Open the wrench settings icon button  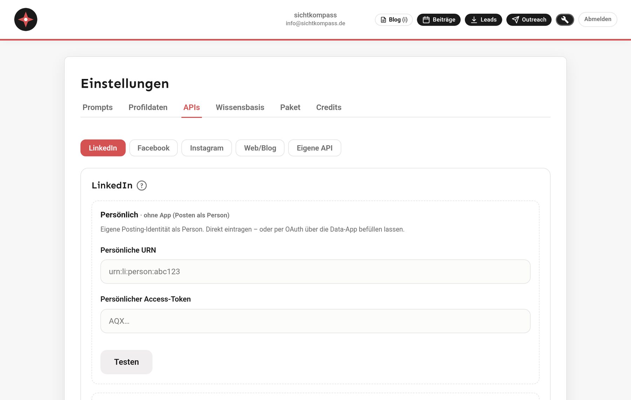565,20
